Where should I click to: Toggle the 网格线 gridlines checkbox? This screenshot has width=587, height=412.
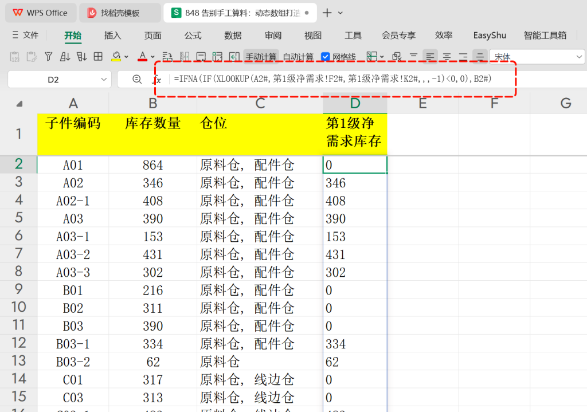click(326, 57)
